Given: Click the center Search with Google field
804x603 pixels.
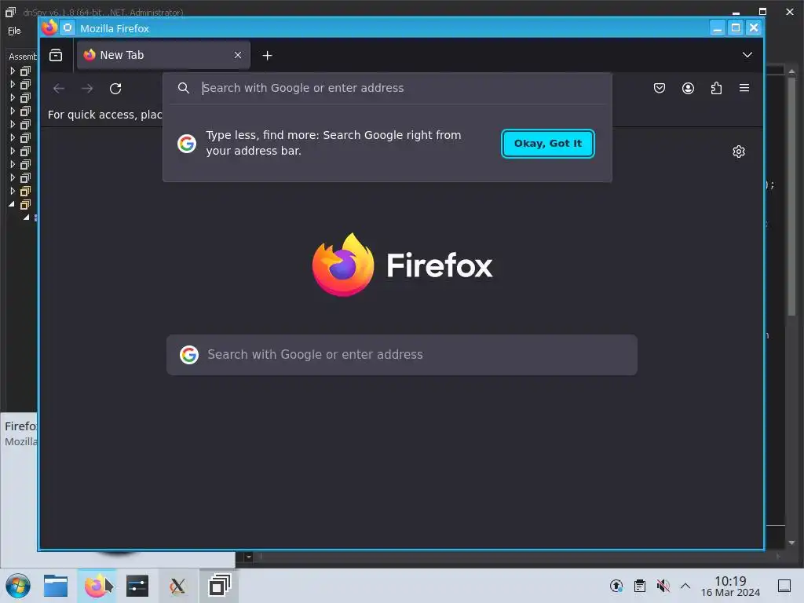Looking at the screenshot, I should [x=402, y=355].
